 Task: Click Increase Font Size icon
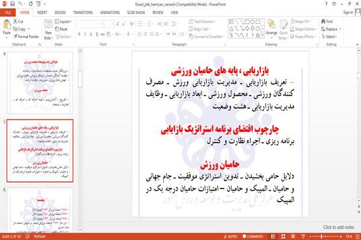tap(118, 24)
